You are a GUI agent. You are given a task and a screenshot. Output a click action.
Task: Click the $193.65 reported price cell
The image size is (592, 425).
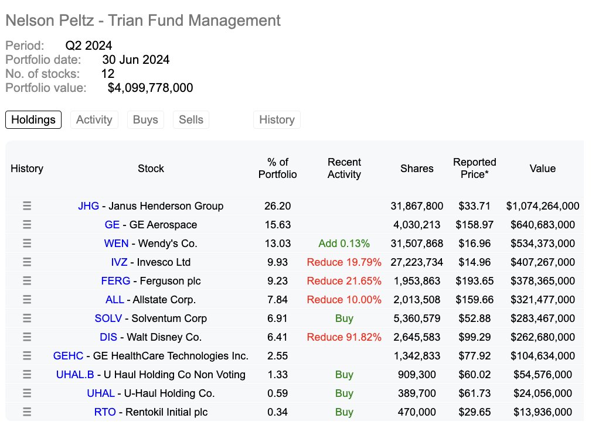point(475,281)
